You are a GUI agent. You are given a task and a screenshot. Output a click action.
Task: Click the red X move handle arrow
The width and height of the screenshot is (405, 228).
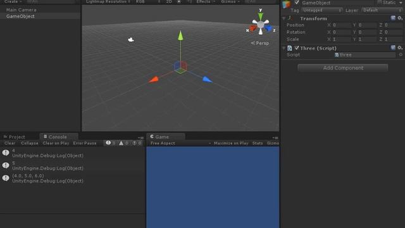coord(154,79)
